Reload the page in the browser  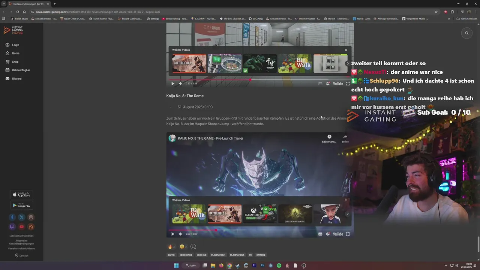[18, 12]
